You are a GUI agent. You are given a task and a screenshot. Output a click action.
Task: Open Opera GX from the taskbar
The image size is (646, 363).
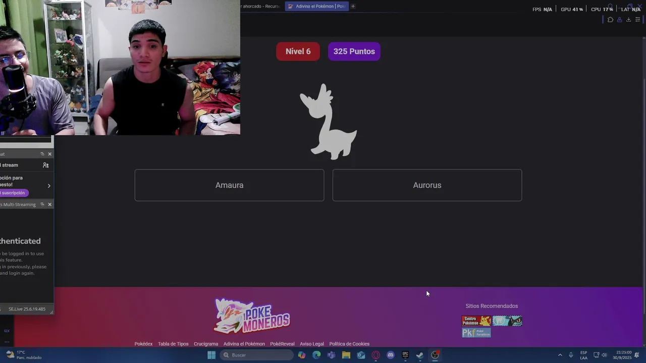(x=375, y=355)
